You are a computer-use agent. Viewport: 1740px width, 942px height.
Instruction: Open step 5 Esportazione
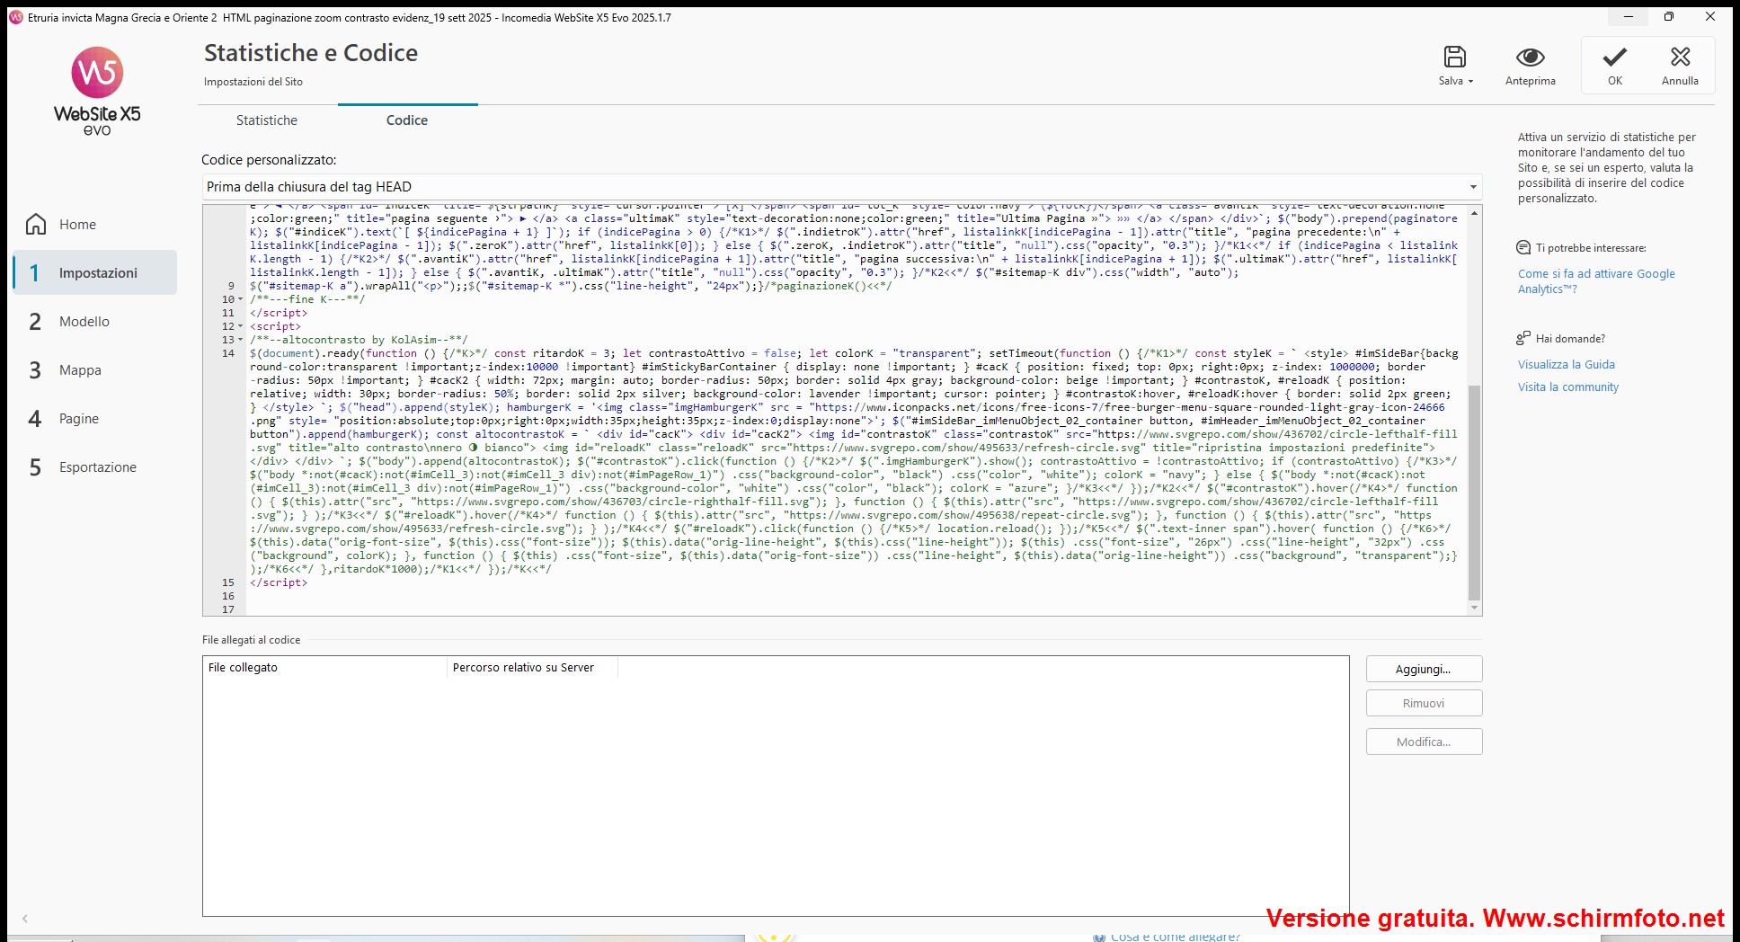click(x=95, y=467)
